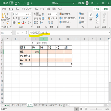Click the アイデア lightning icon
The width and height of the screenshot is (111, 111).
[97, 15]
